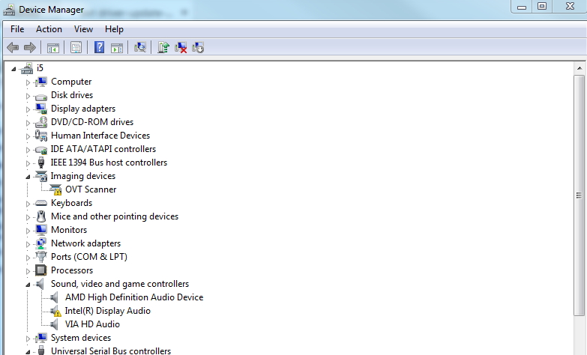Select the System devices label
This screenshot has height=355, width=587.
click(81, 338)
